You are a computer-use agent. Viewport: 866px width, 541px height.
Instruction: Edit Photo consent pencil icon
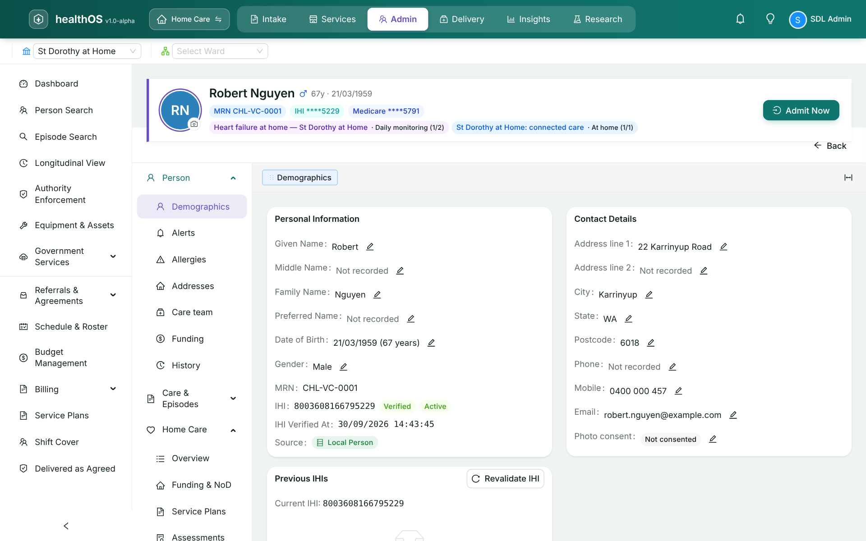pyautogui.click(x=713, y=439)
